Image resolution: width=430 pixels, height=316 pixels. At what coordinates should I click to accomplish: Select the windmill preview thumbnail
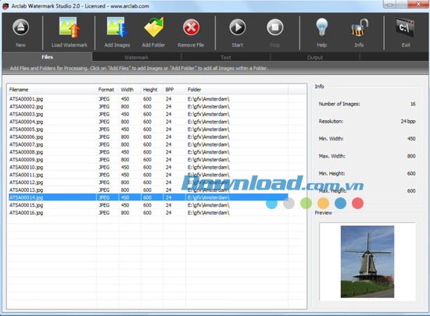tap(367, 261)
